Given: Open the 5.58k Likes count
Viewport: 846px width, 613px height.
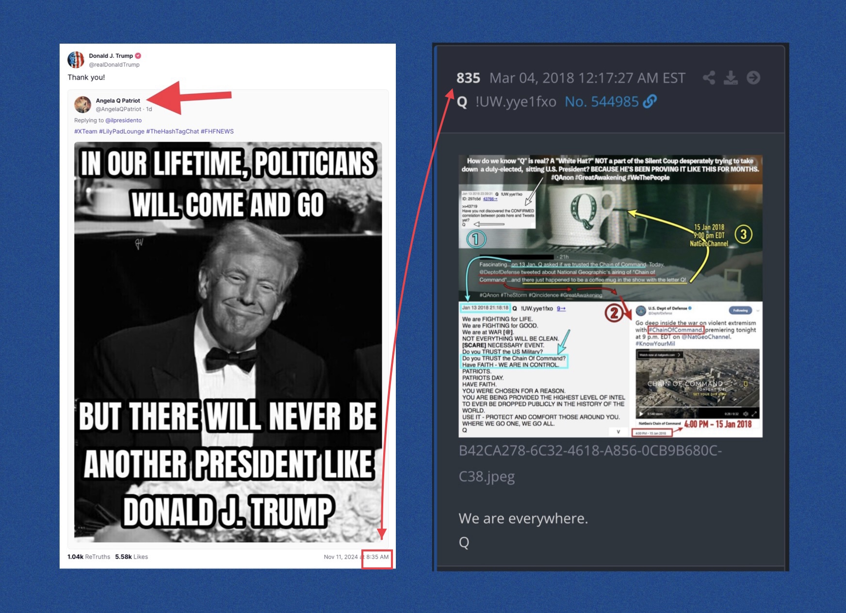Looking at the screenshot, I should pyautogui.click(x=131, y=557).
